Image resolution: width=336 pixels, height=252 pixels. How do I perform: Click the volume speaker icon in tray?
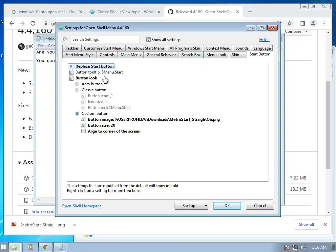[x=303, y=247]
